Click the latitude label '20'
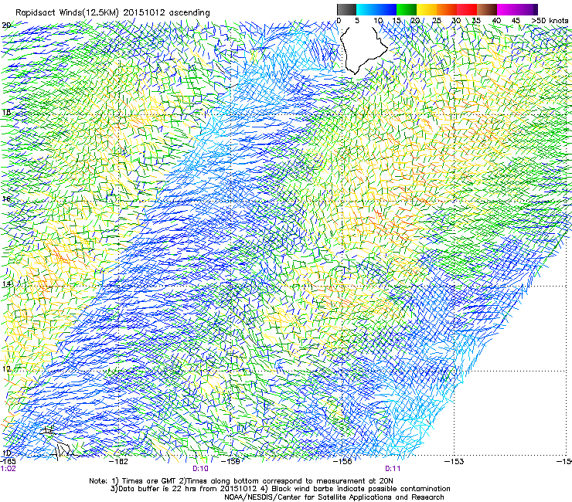Screen dimensions: 572x502 (6, 25)
